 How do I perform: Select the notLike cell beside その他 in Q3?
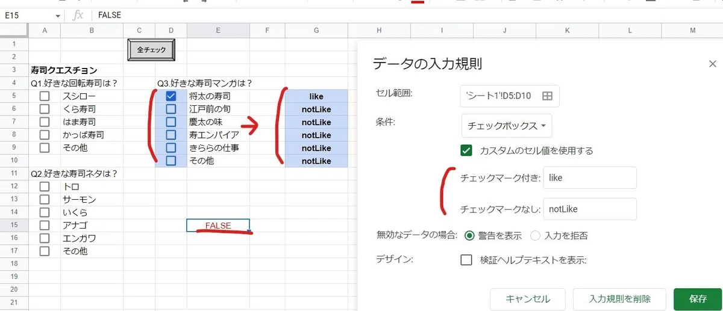pos(316,161)
